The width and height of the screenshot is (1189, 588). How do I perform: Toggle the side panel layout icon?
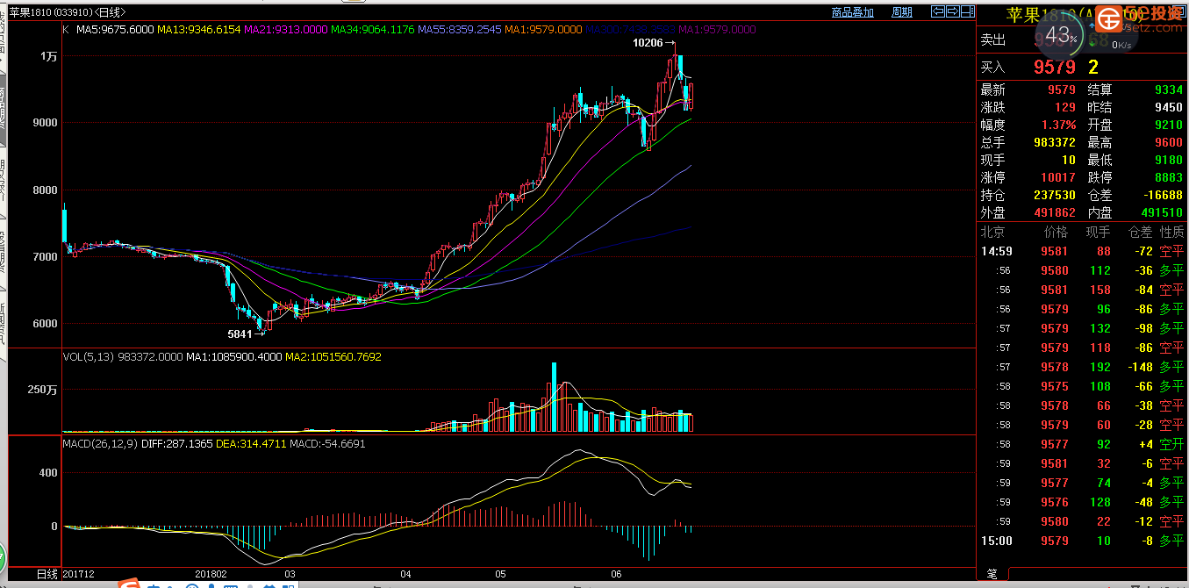tap(967, 12)
